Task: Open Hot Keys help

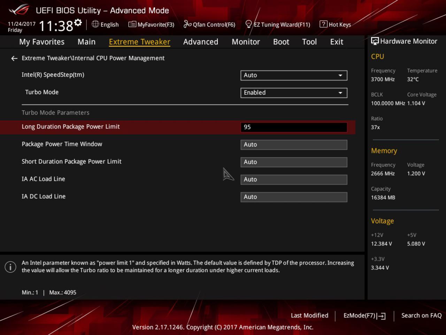Action: click(335, 24)
